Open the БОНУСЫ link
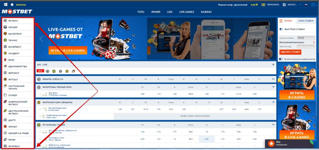319x150 pixels. (x=21, y=5)
